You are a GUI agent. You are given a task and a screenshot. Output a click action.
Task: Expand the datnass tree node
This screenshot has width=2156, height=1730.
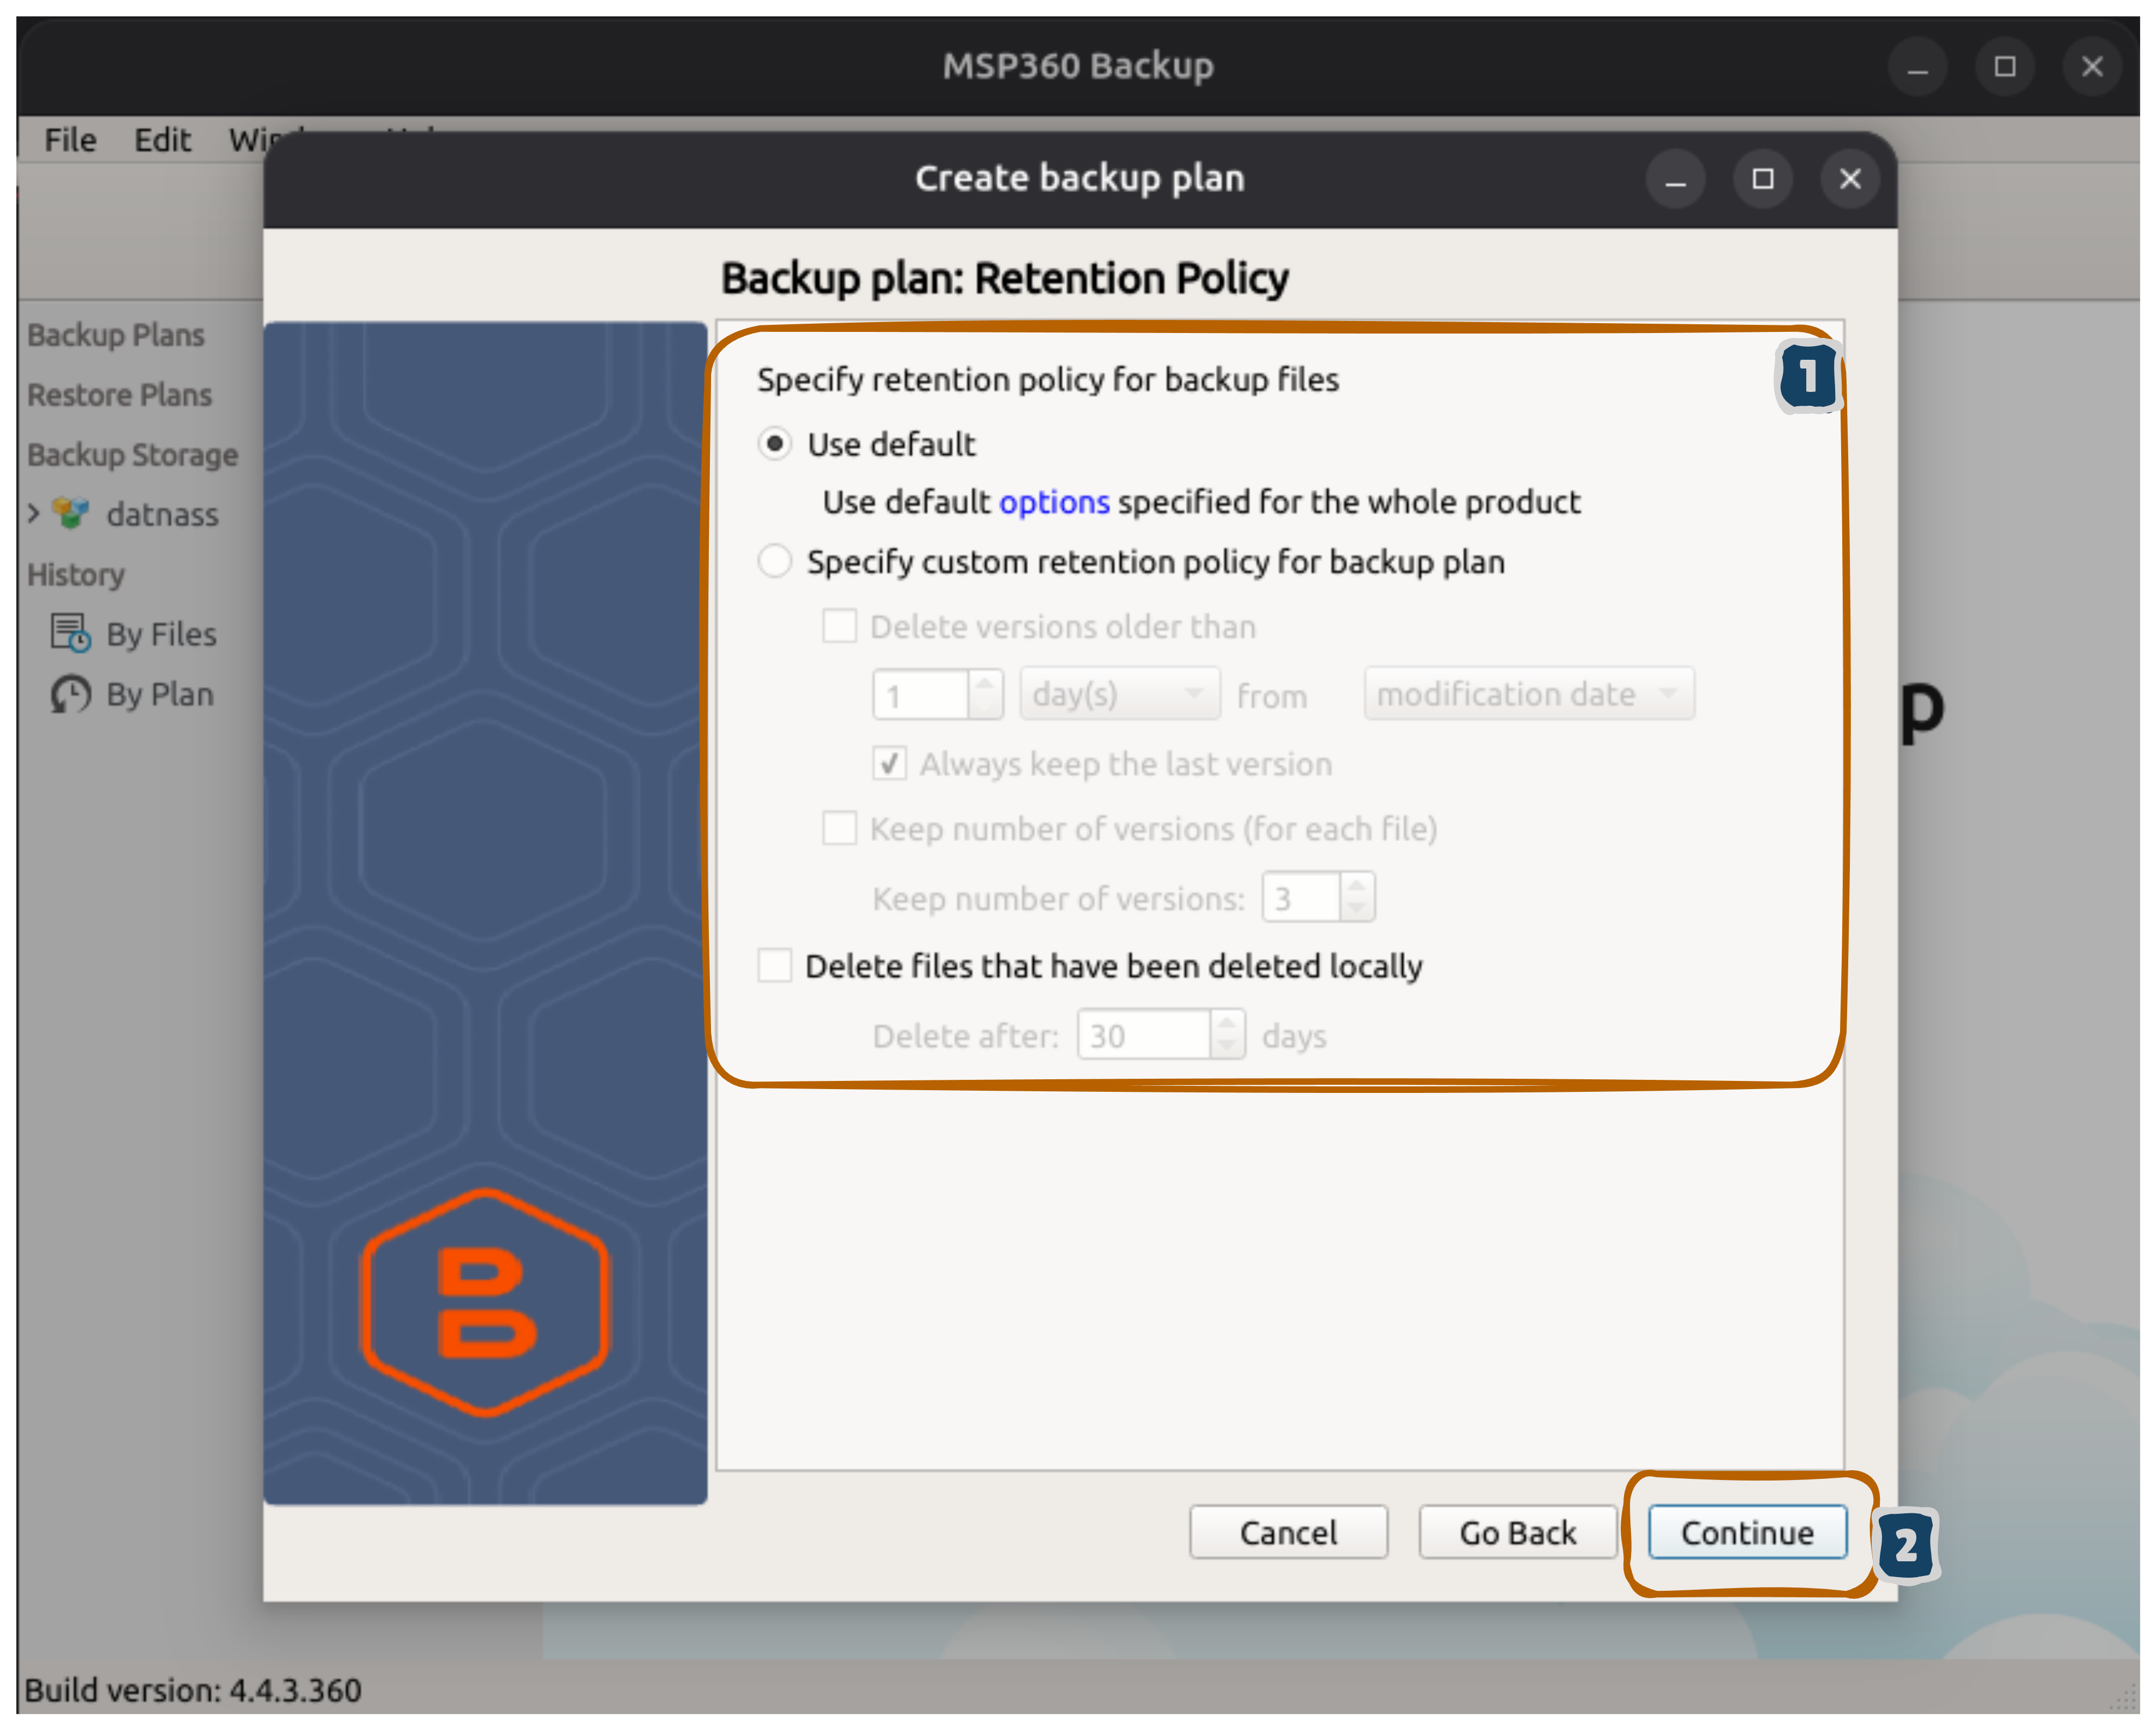pyautogui.click(x=34, y=513)
